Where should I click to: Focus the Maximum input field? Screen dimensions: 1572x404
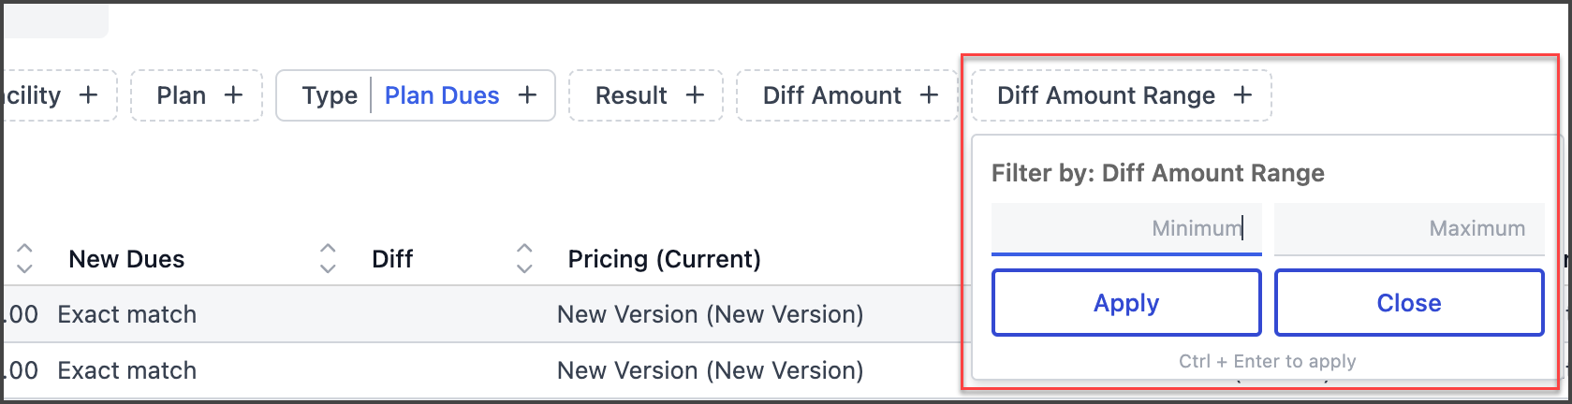1409,228
